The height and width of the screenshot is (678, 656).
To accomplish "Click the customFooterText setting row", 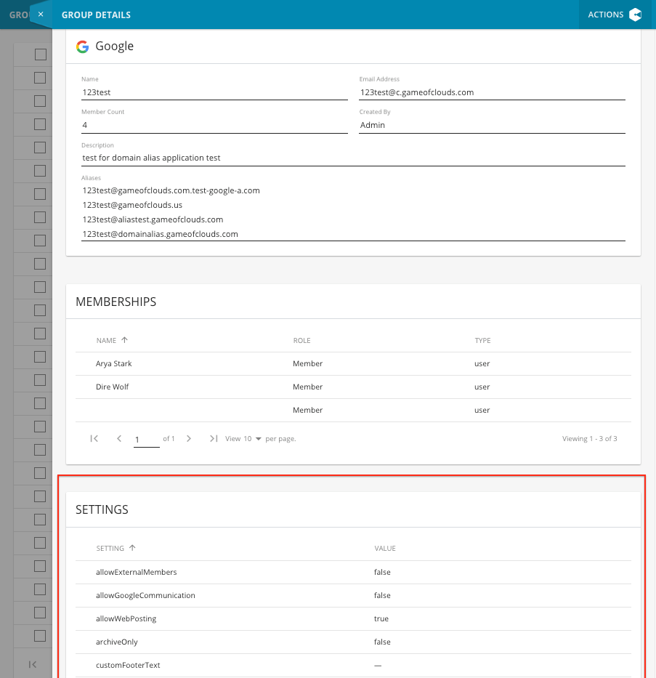I will point(353,666).
